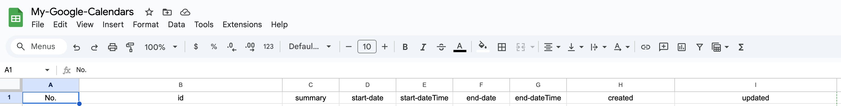The width and height of the screenshot is (841, 106).
Task: Star the My-Google-Calendars document
Action: pyautogui.click(x=149, y=12)
